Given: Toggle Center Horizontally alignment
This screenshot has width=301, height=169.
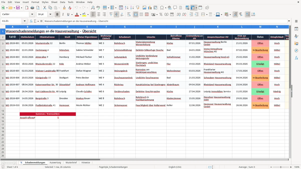Looking at the screenshot, I should [x=99, y=15].
